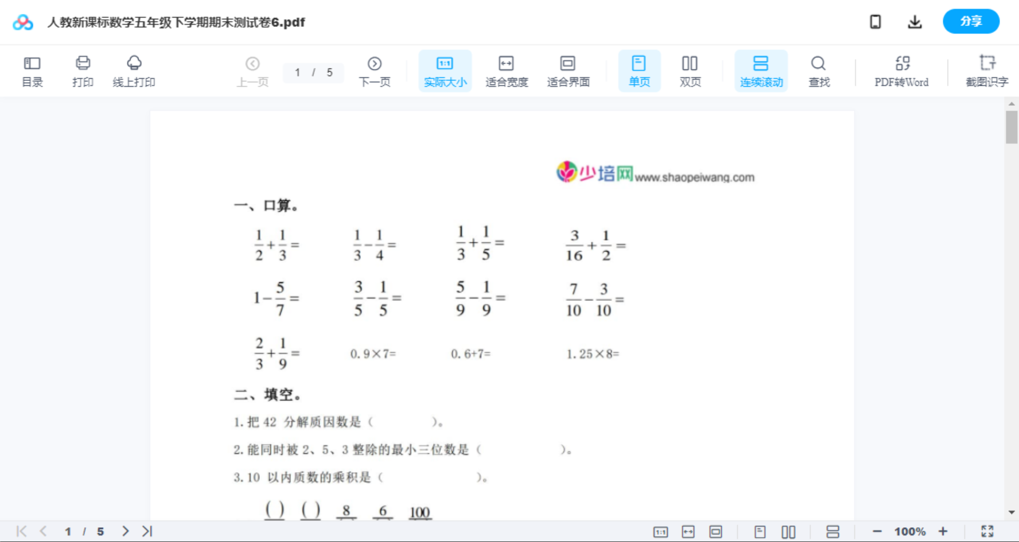This screenshot has height=542, width=1019.
Task: Open the mobile device view icon
Action: pyautogui.click(x=875, y=21)
